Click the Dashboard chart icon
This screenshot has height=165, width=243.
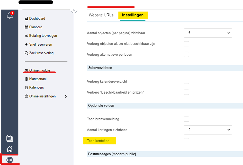click(x=26, y=19)
